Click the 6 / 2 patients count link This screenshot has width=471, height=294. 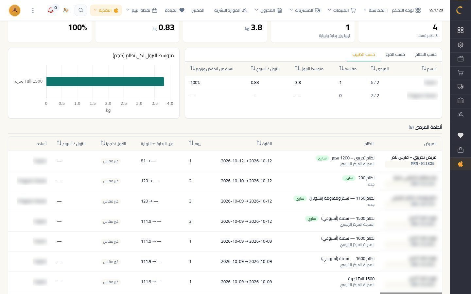pos(375,82)
